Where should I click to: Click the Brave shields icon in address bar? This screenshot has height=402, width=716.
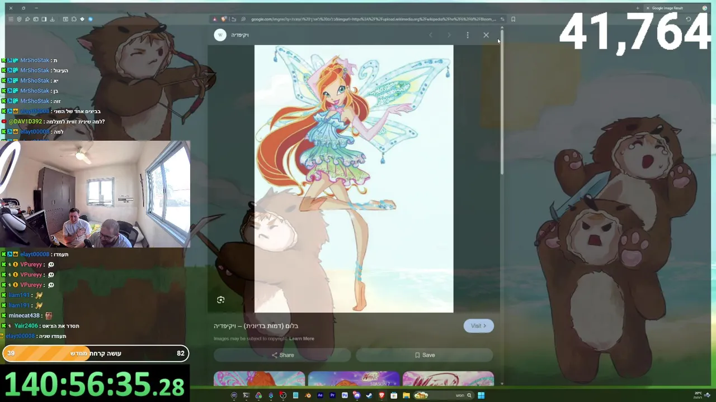point(223,19)
